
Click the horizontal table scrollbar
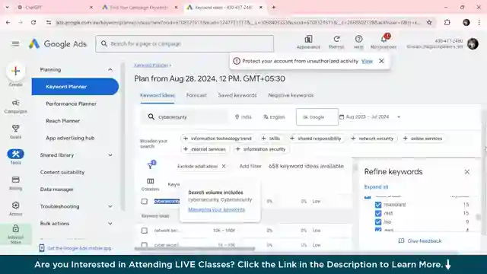coord(195,249)
